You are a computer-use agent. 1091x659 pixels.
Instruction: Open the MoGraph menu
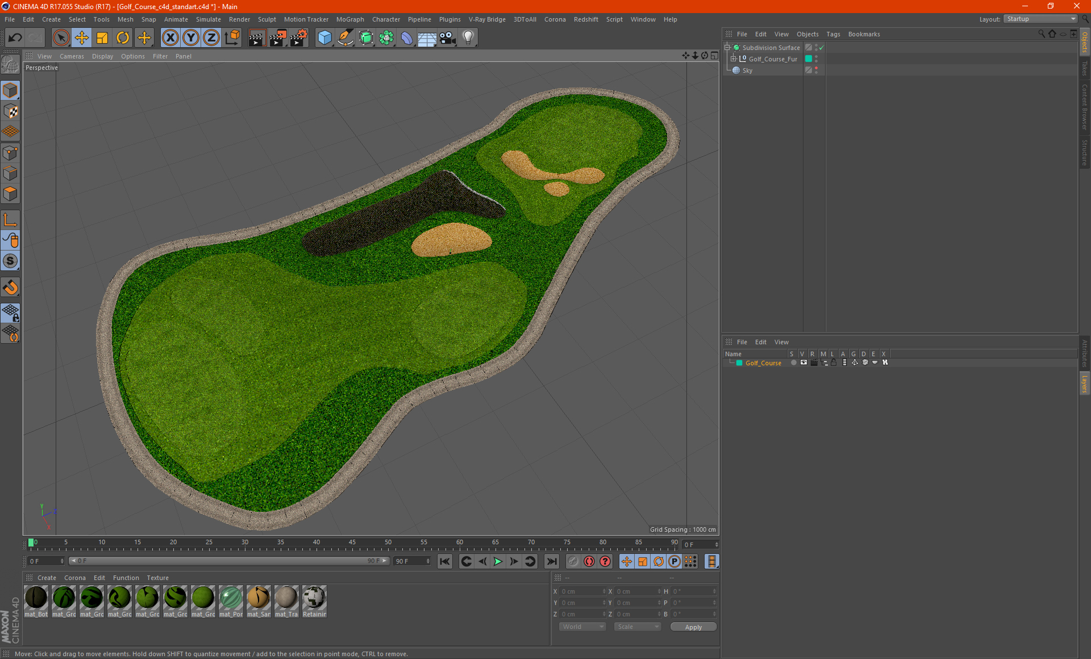tap(349, 19)
